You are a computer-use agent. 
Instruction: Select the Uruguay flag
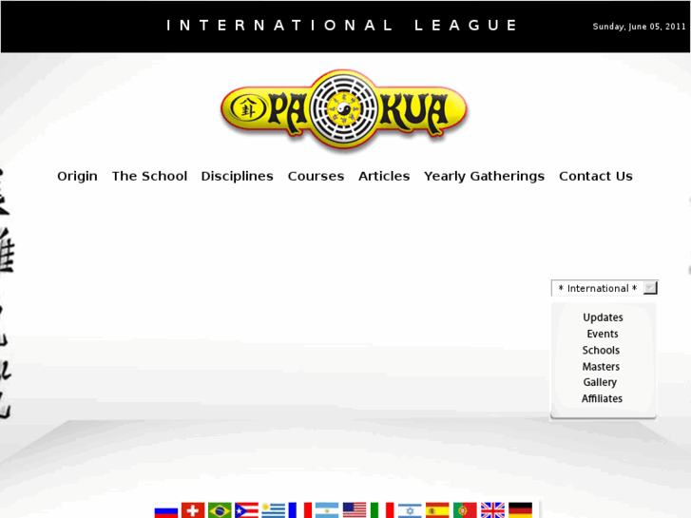(x=273, y=510)
